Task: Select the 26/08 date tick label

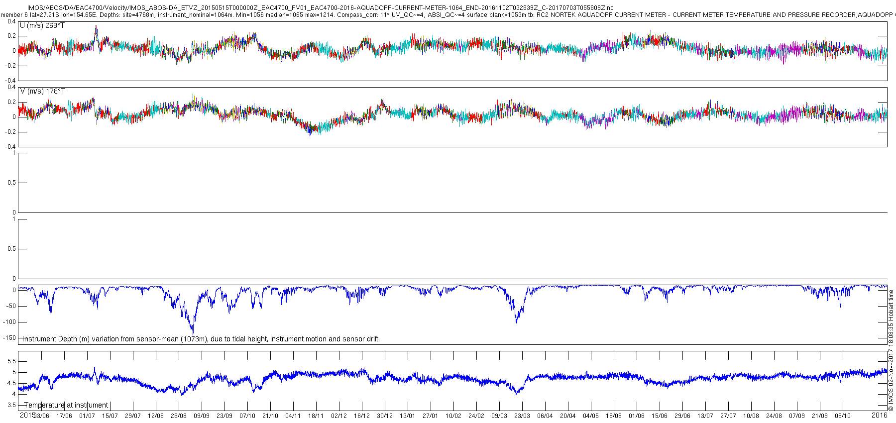Action: pyautogui.click(x=179, y=416)
